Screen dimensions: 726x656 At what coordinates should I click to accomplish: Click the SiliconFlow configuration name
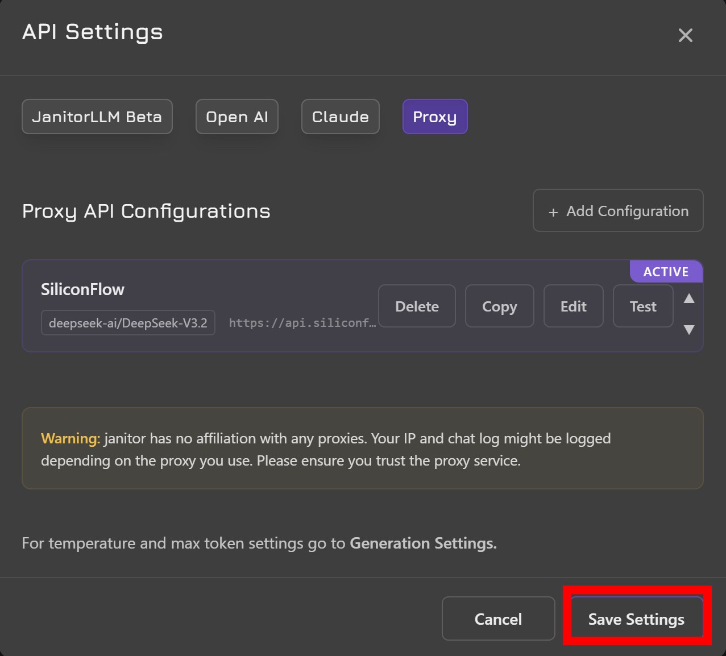point(82,289)
